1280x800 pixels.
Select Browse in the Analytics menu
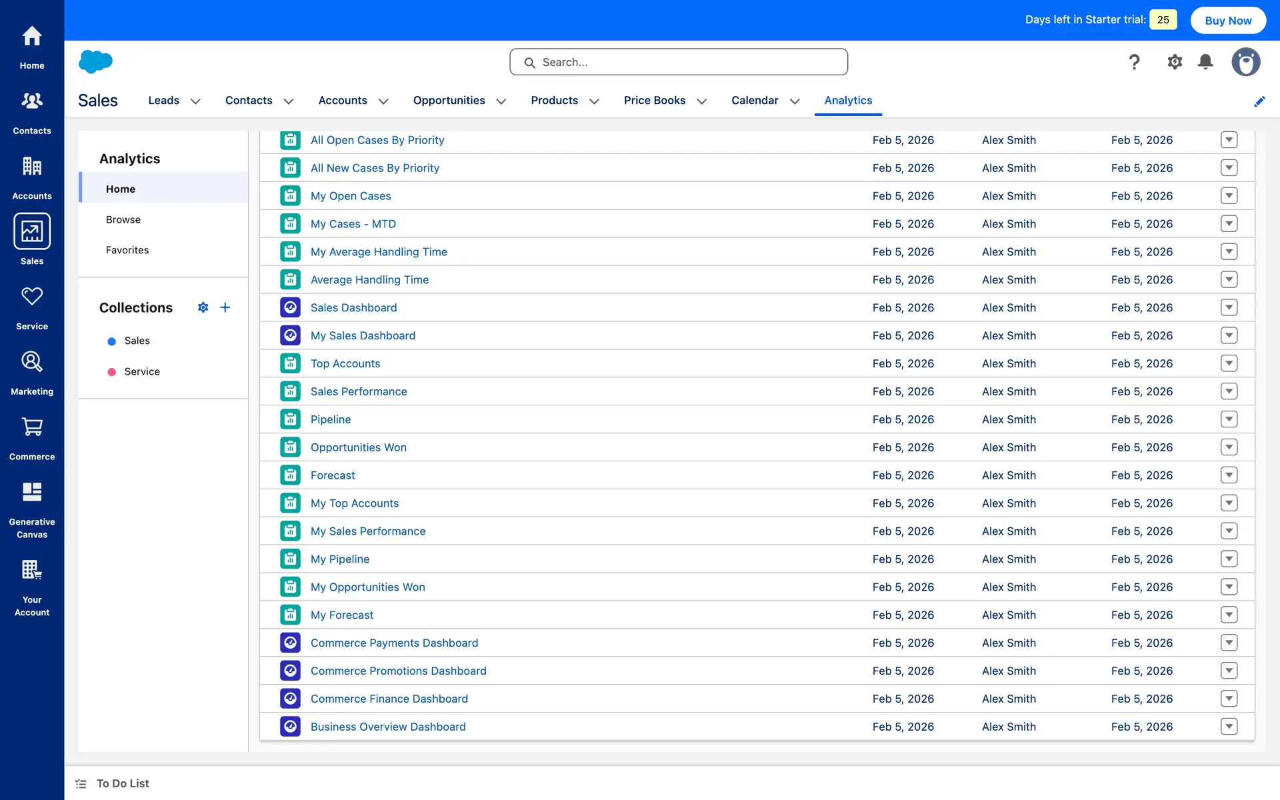point(123,219)
